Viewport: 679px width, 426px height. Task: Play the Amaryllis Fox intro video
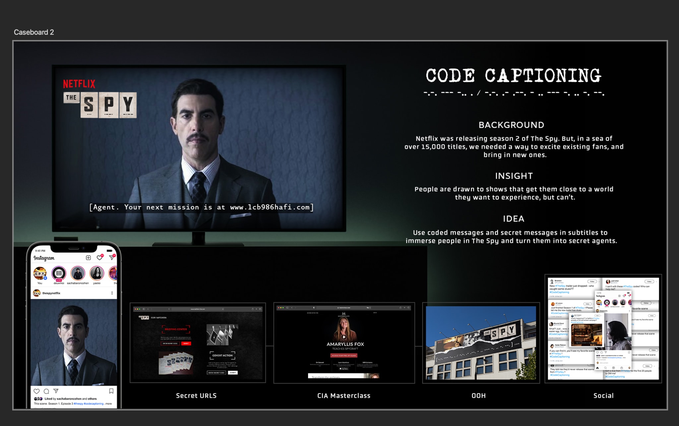click(x=344, y=337)
